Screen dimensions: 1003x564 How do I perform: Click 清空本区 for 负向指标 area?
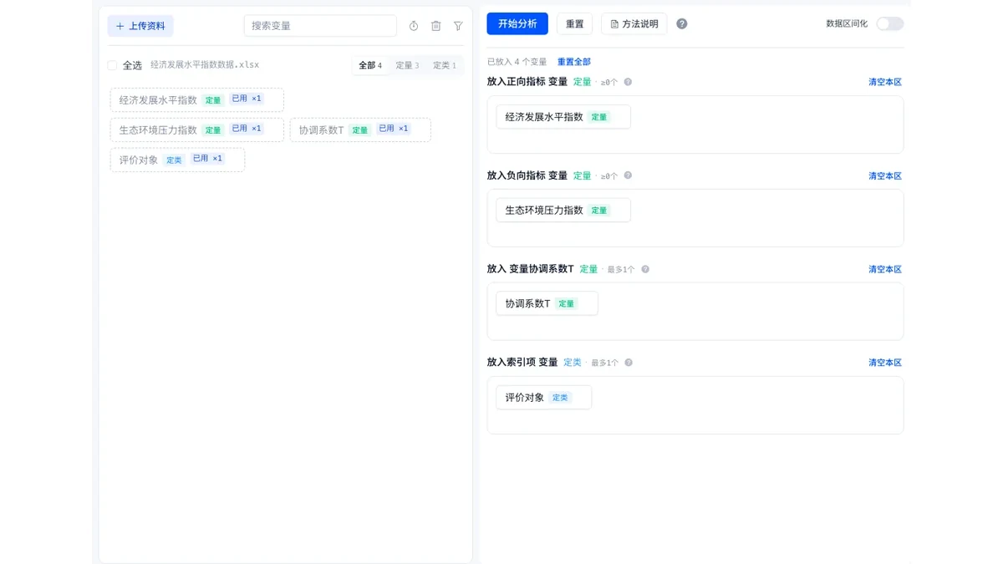click(x=885, y=175)
